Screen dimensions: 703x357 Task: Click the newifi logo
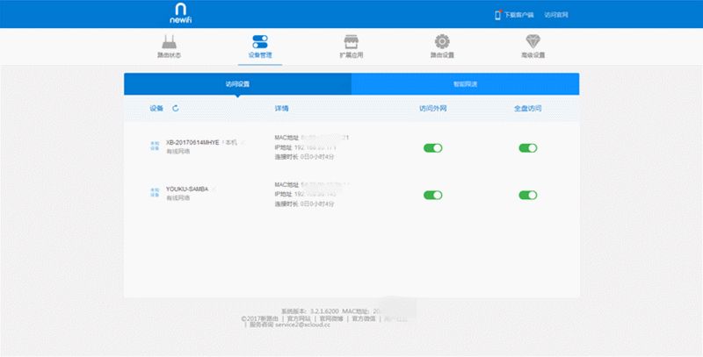coord(181,13)
